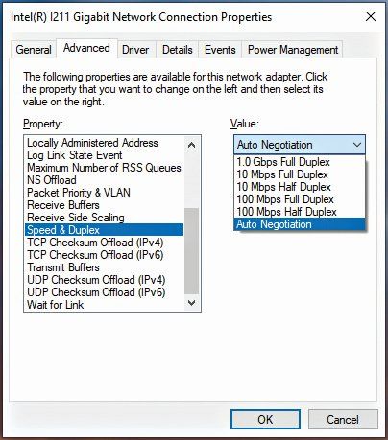Image resolution: width=388 pixels, height=440 pixels.
Task: Open the Driver tab
Action: coord(135,50)
